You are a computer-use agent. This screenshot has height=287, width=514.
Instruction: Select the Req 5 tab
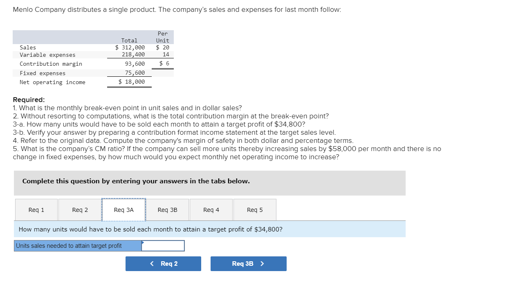(x=255, y=209)
